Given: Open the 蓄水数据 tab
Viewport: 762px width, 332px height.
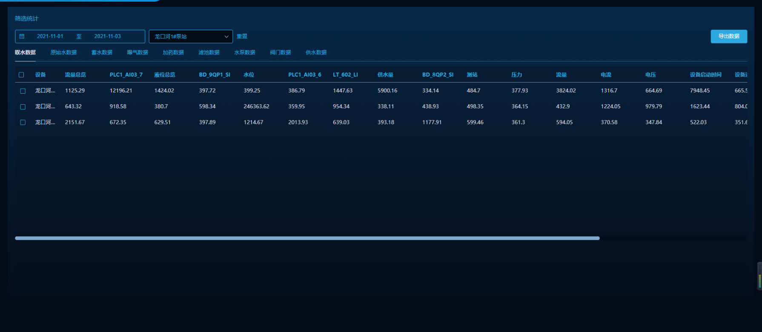Looking at the screenshot, I should 102,53.
